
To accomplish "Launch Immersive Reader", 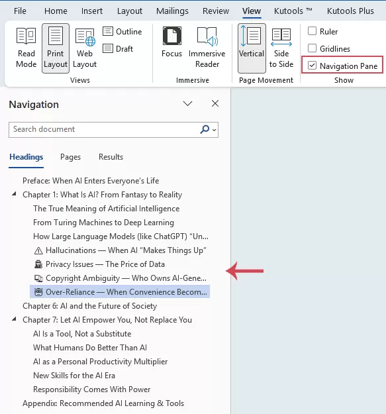I will pos(207,48).
